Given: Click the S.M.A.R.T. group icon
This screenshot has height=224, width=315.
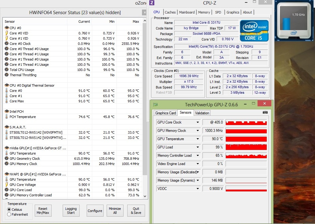Looking at the screenshot, I should (7, 127).
